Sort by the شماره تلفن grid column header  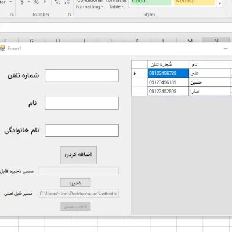pyautogui.click(x=168, y=64)
